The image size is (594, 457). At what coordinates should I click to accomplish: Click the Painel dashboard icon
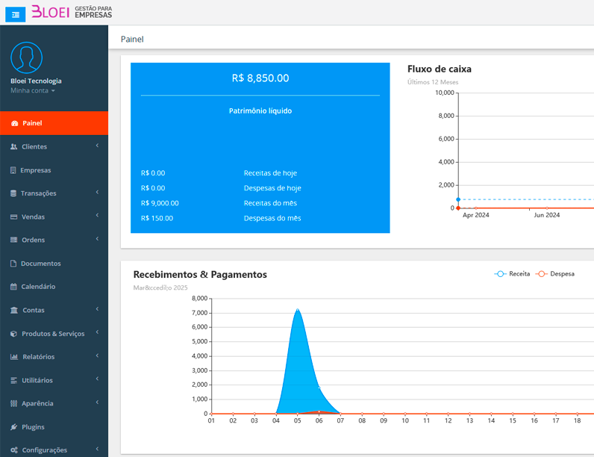[x=14, y=123]
